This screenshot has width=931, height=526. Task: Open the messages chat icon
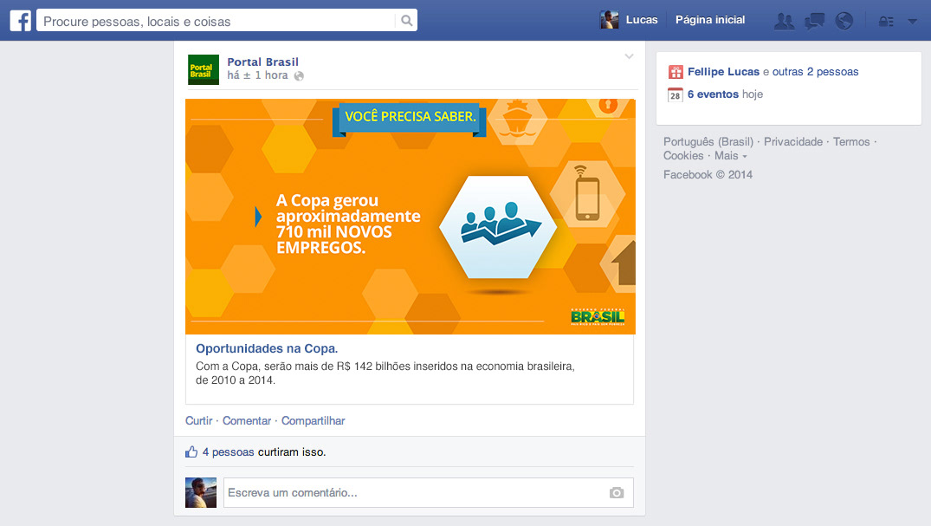pos(814,21)
